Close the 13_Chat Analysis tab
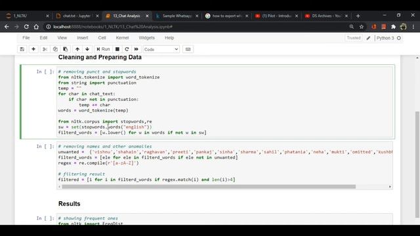Viewport: 420px width, 236px height. (x=147, y=16)
